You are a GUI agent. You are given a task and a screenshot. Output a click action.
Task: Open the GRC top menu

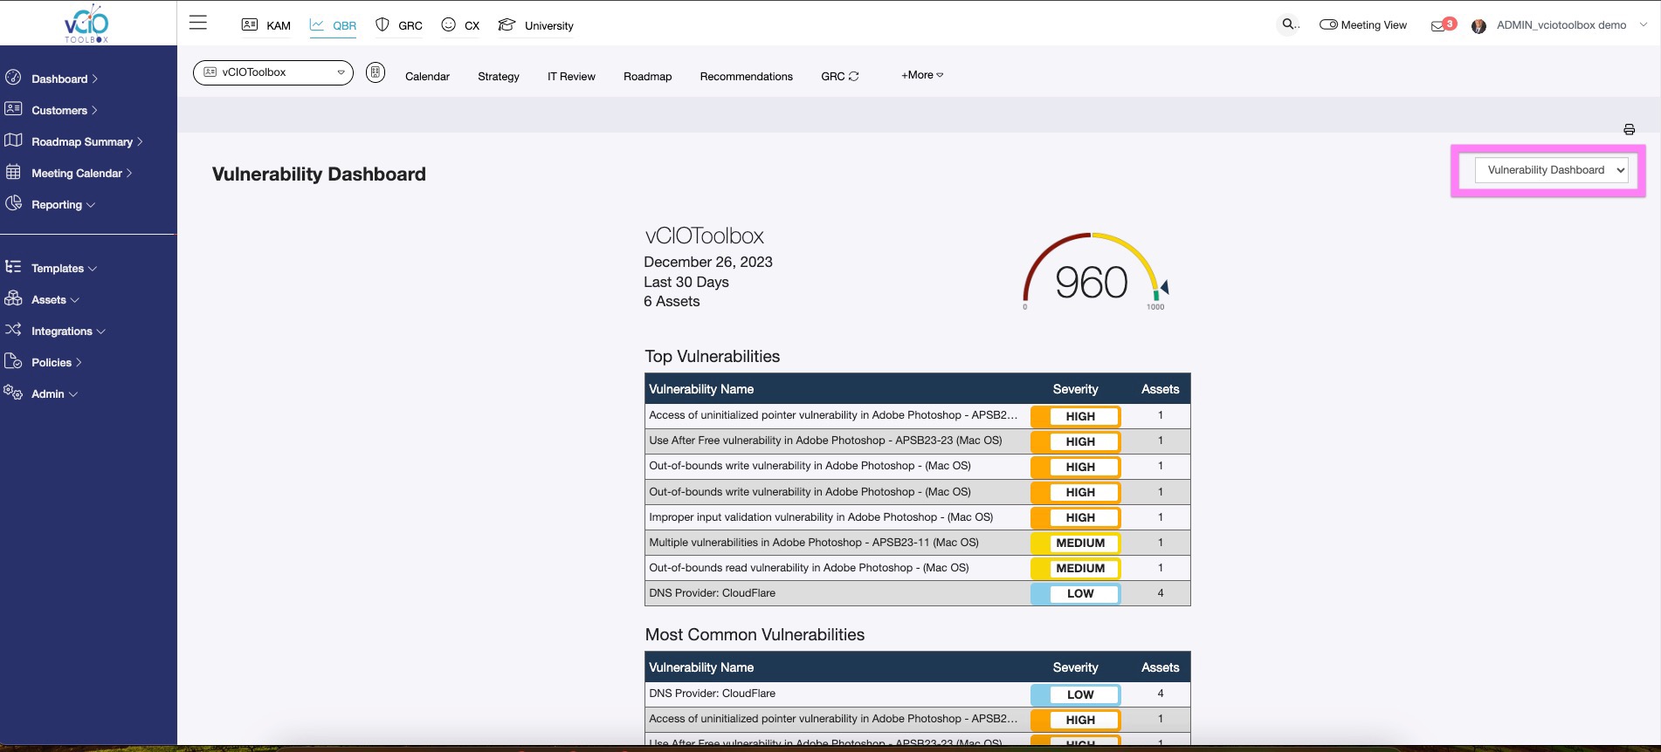pos(410,25)
